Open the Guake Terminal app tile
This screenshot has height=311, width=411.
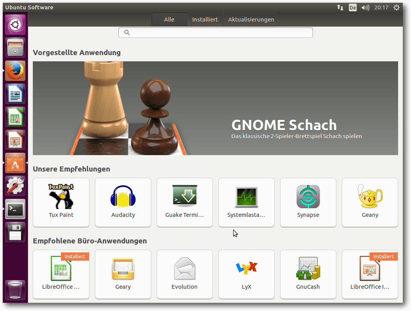(x=185, y=202)
